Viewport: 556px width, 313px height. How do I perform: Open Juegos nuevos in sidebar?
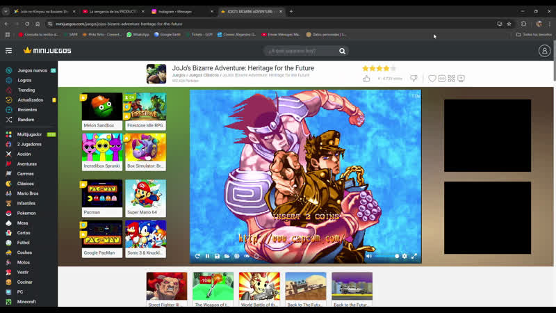tap(31, 70)
